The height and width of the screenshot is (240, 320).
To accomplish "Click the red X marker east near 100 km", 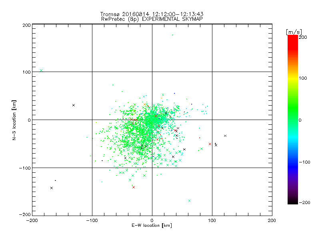I will pos(210,144).
